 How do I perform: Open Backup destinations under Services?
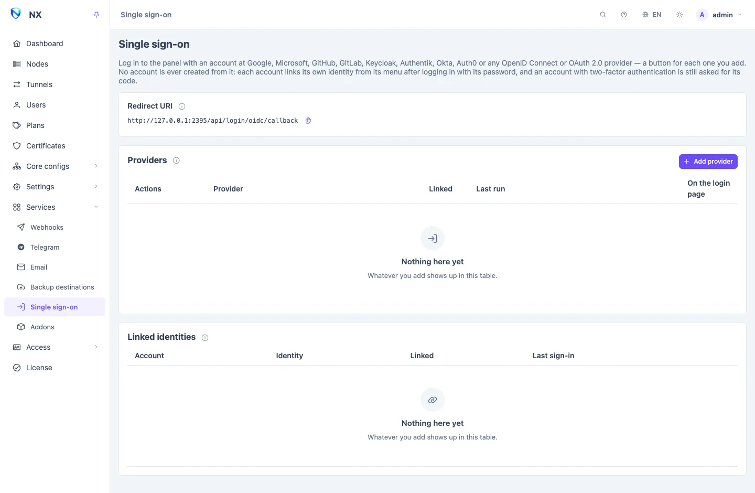pos(55,287)
